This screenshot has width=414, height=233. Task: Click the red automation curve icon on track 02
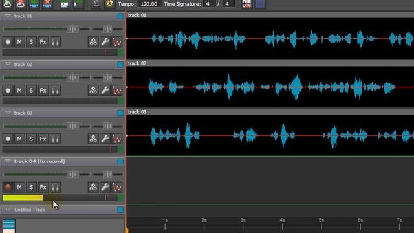(x=117, y=91)
